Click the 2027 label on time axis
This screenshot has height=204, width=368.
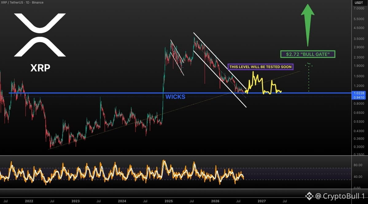(262, 201)
